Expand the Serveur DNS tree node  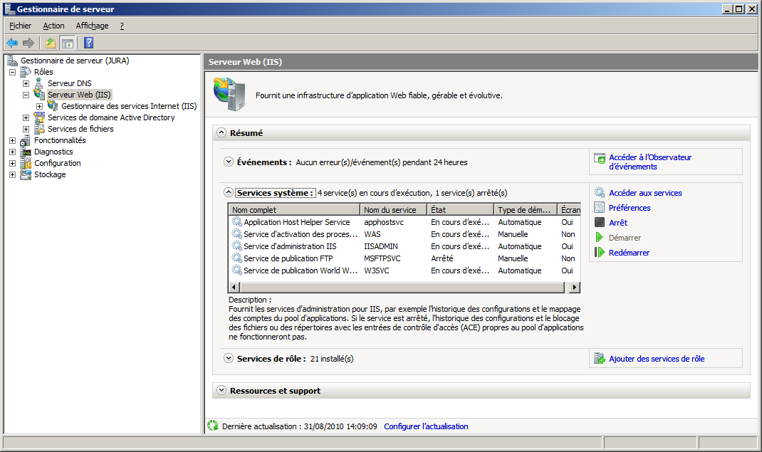tap(26, 83)
